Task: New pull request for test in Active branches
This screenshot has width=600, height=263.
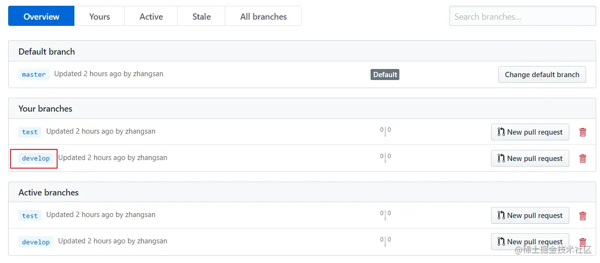Action: [x=530, y=216]
